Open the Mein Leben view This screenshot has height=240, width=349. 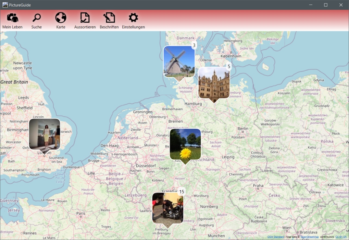[x=12, y=21]
